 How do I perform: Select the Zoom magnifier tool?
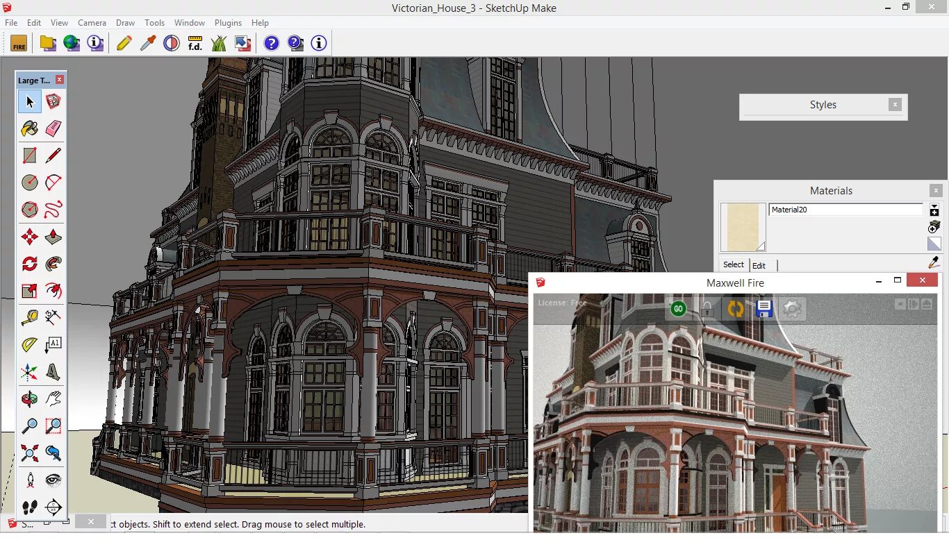30,426
